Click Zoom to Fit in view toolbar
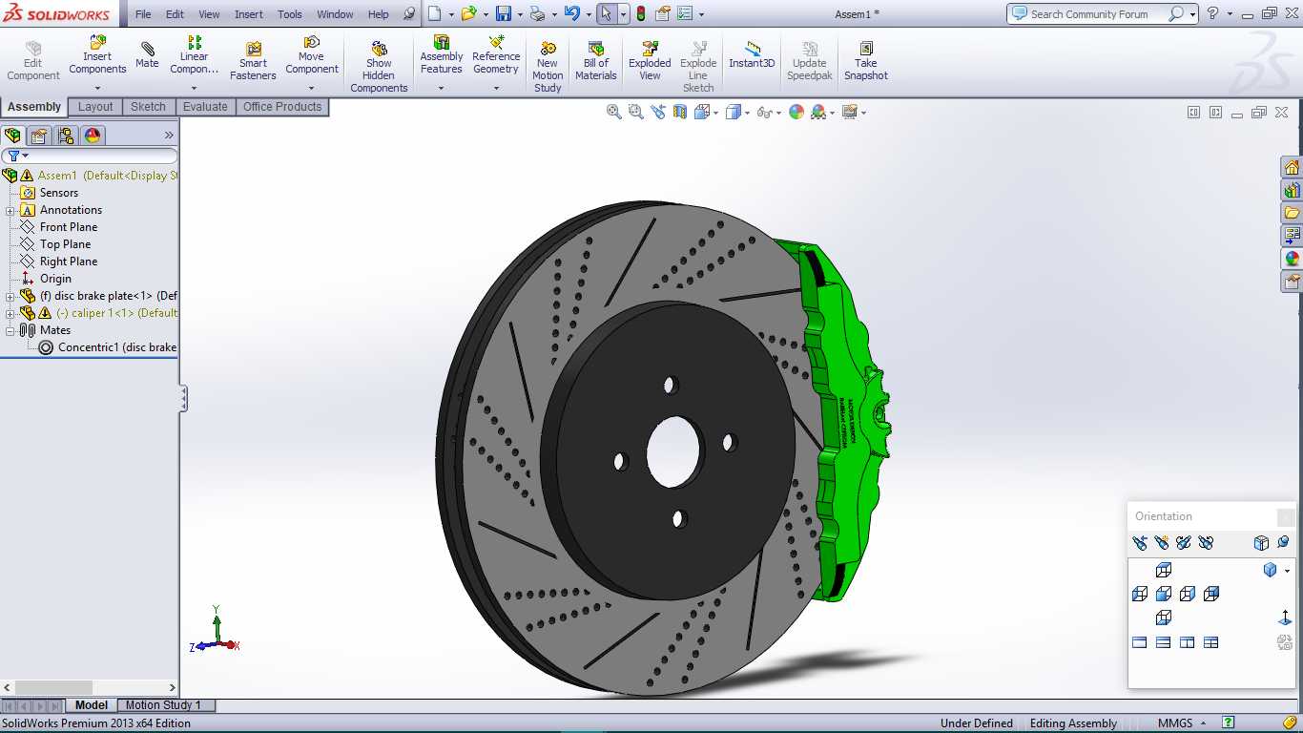1303x733 pixels. click(614, 112)
